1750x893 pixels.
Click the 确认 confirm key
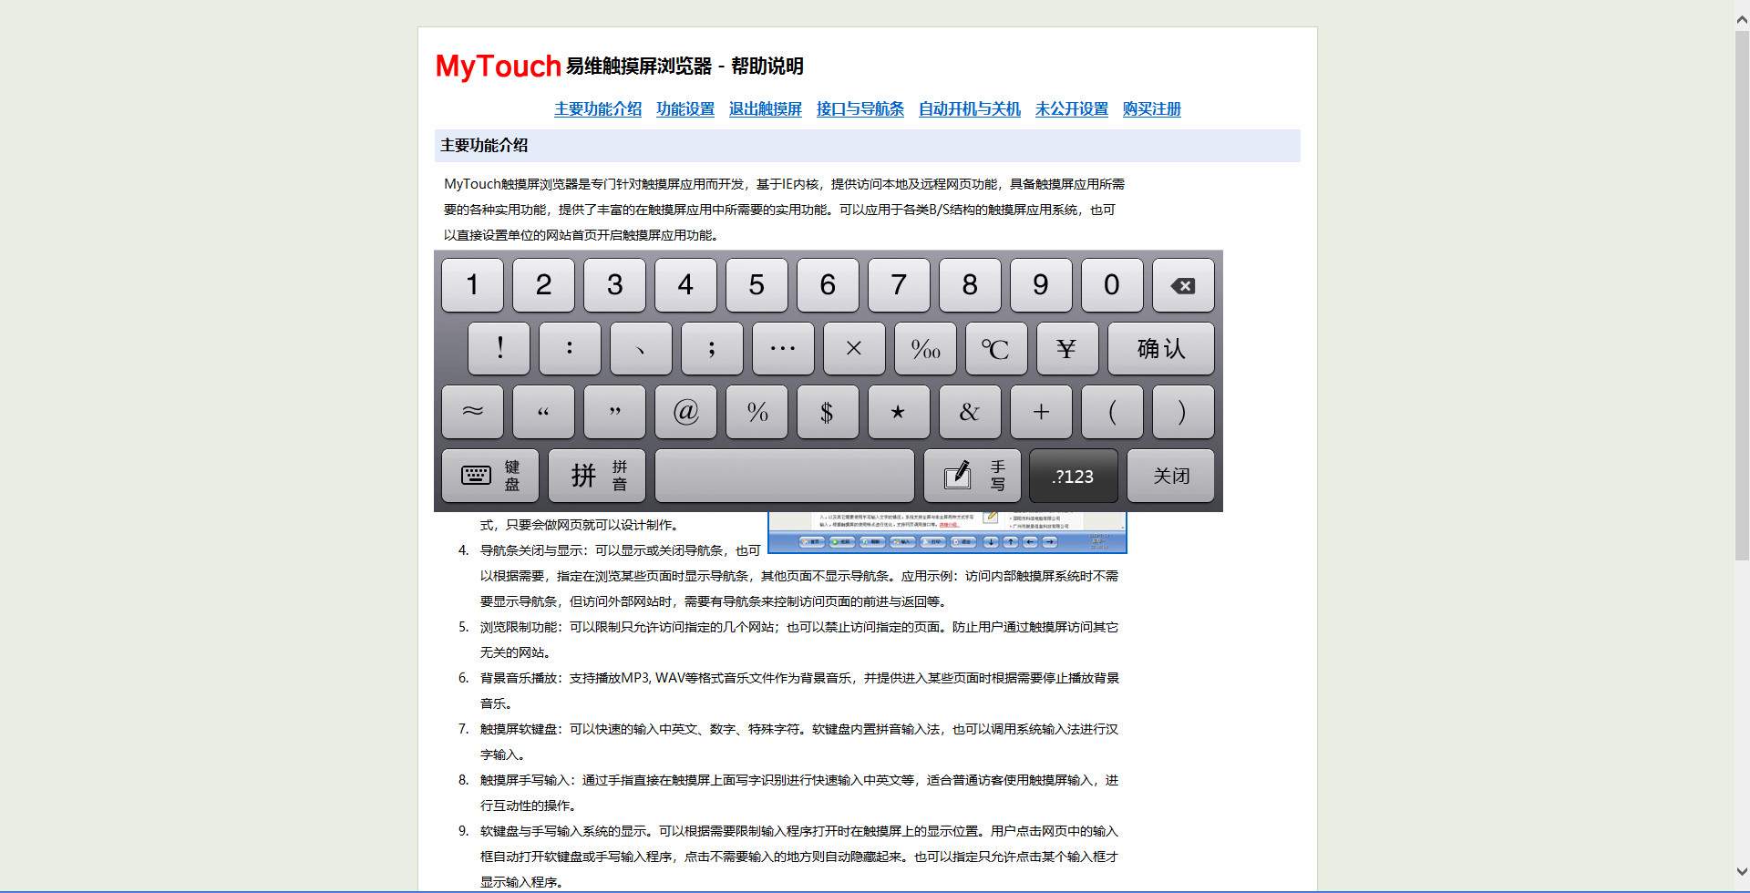coord(1161,348)
